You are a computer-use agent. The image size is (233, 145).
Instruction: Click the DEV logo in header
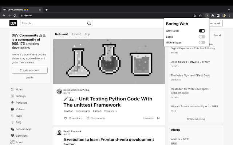click(x=13, y=23)
